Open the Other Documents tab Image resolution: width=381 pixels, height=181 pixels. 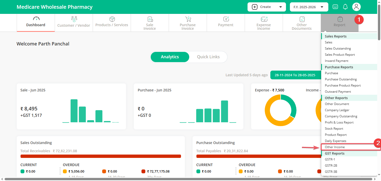(302, 23)
